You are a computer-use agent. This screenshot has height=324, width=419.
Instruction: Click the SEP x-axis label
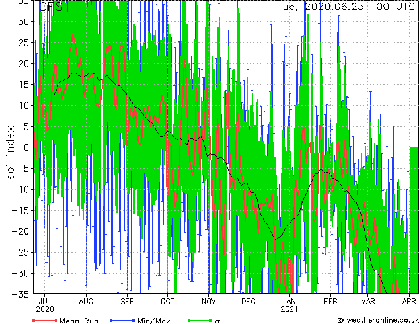(127, 302)
